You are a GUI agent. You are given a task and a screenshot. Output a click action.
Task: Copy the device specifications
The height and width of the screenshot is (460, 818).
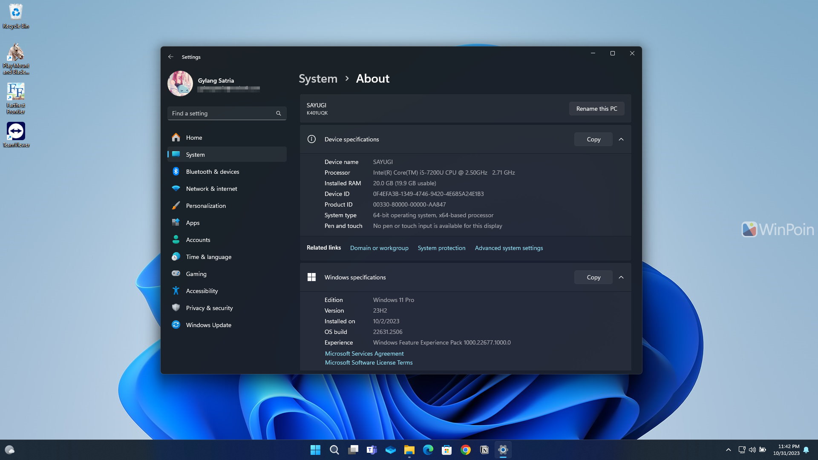(x=593, y=139)
